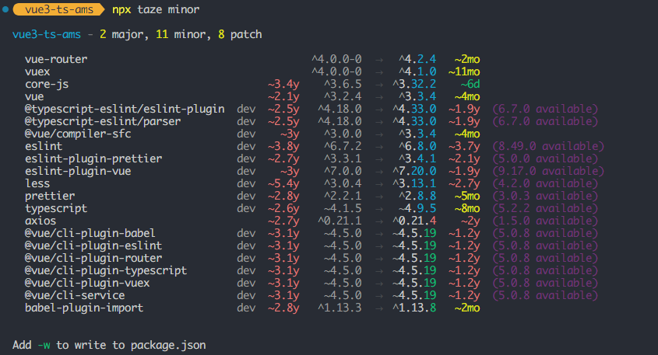Click '8.49.0 available' for eslint
Screen dimensions: 658x355
(x=548, y=146)
